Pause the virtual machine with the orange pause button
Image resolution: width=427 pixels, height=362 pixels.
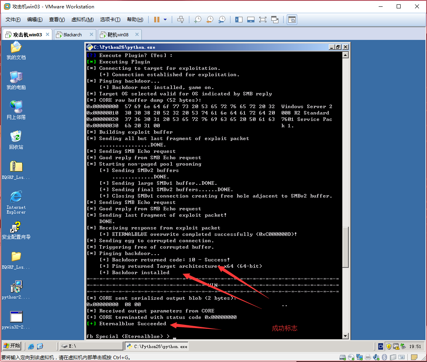coord(157,20)
